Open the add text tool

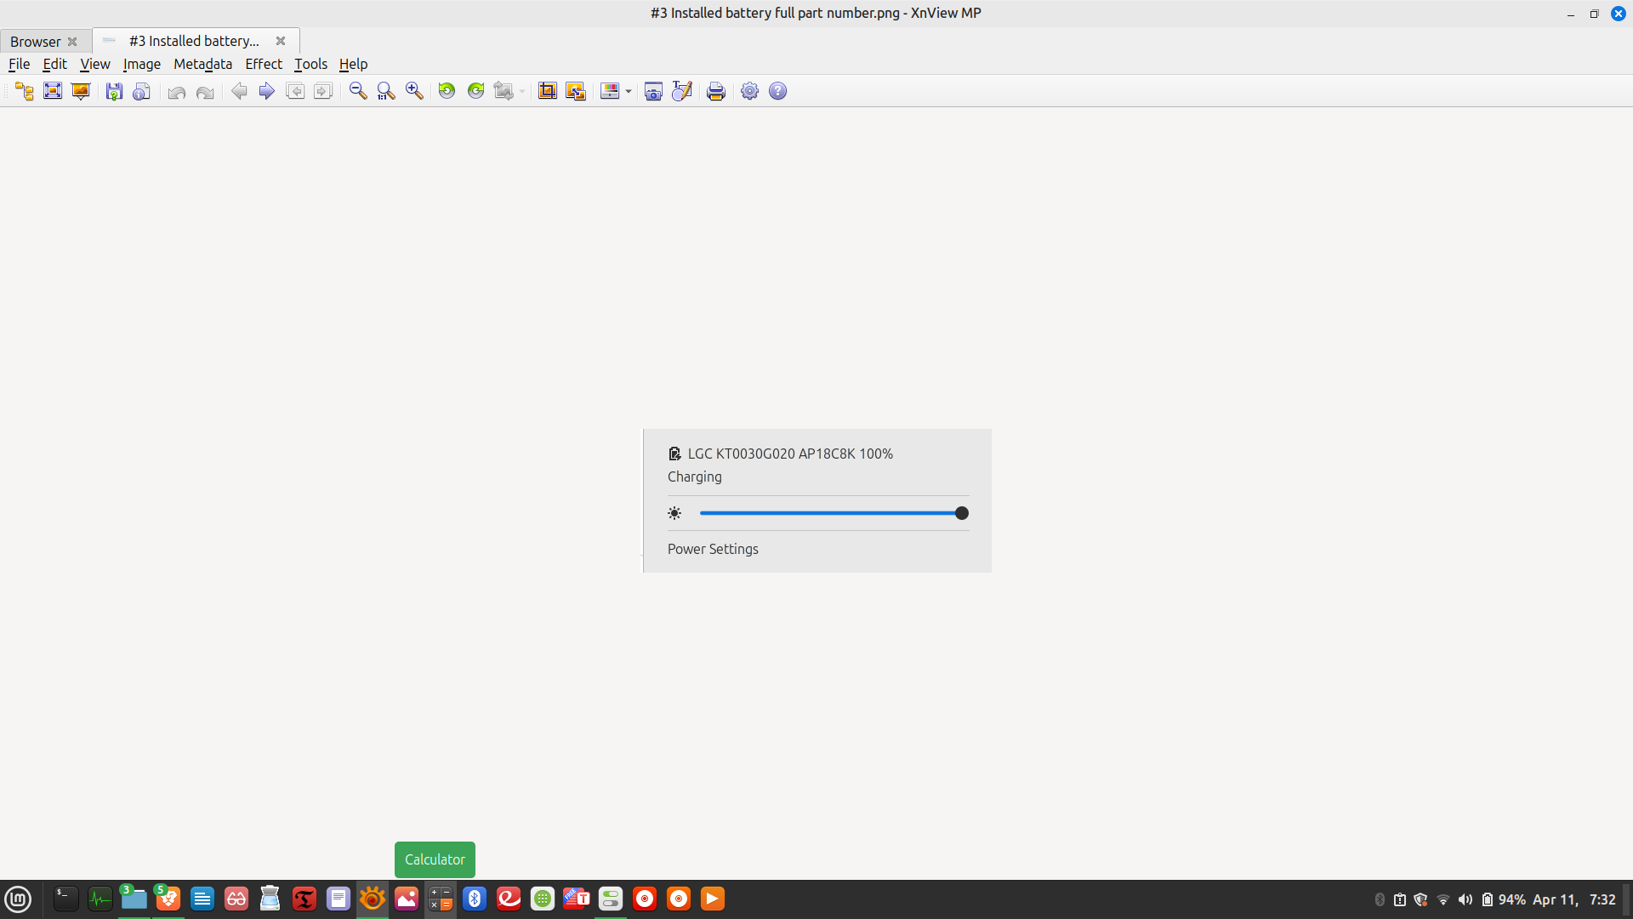(x=682, y=91)
